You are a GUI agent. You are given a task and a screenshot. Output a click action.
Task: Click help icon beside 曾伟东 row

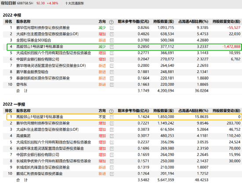tap(112, 85)
